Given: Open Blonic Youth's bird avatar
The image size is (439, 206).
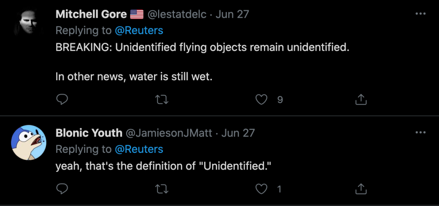Looking at the screenshot, I should (28, 142).
